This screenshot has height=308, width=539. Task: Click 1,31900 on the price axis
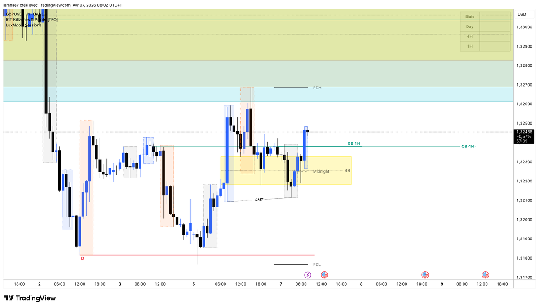tap(524, 239)
